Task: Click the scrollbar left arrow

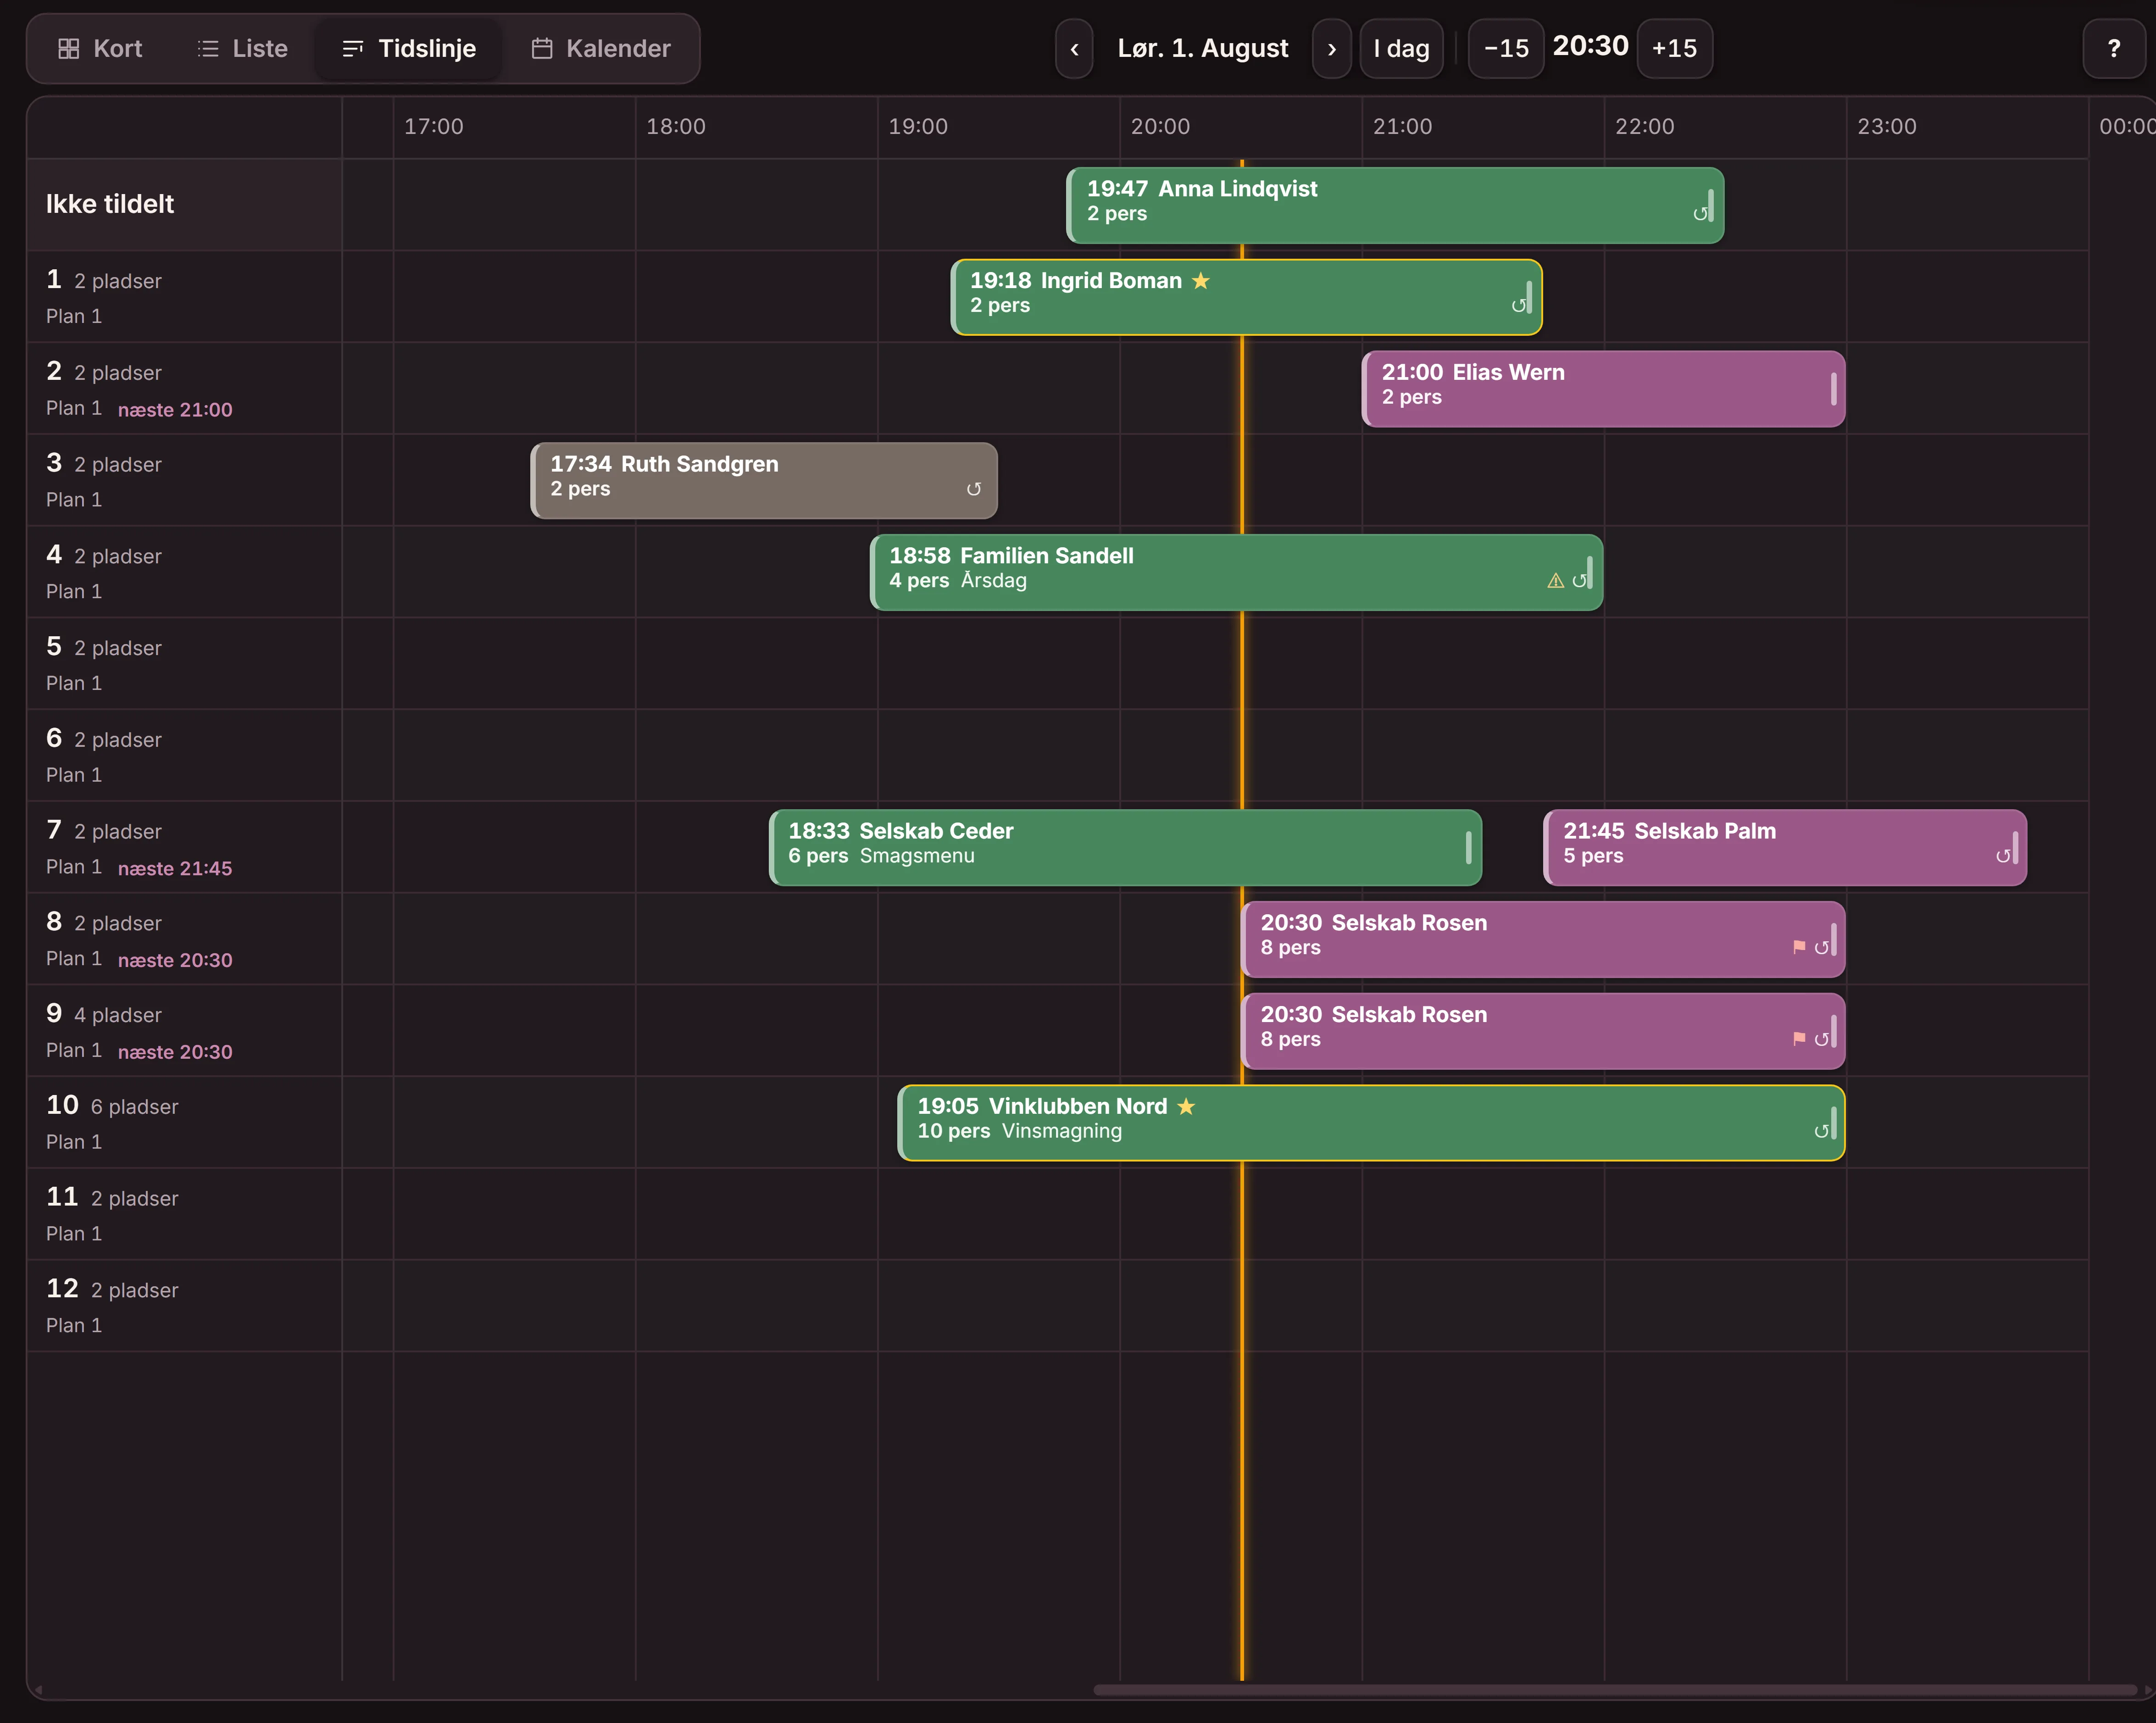Action: pyautogui.click(x=37, y=1690)
